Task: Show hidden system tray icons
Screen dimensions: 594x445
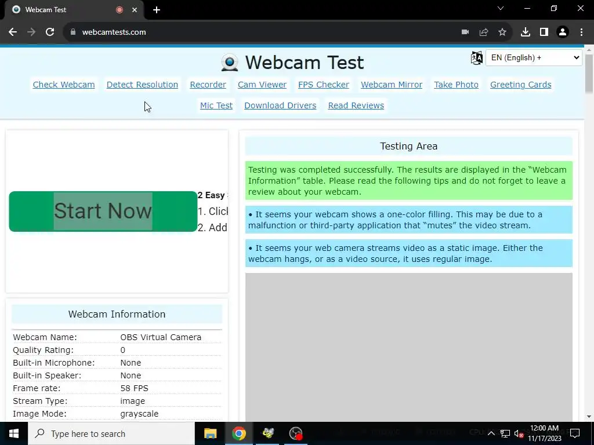Action: click(491, 433)
